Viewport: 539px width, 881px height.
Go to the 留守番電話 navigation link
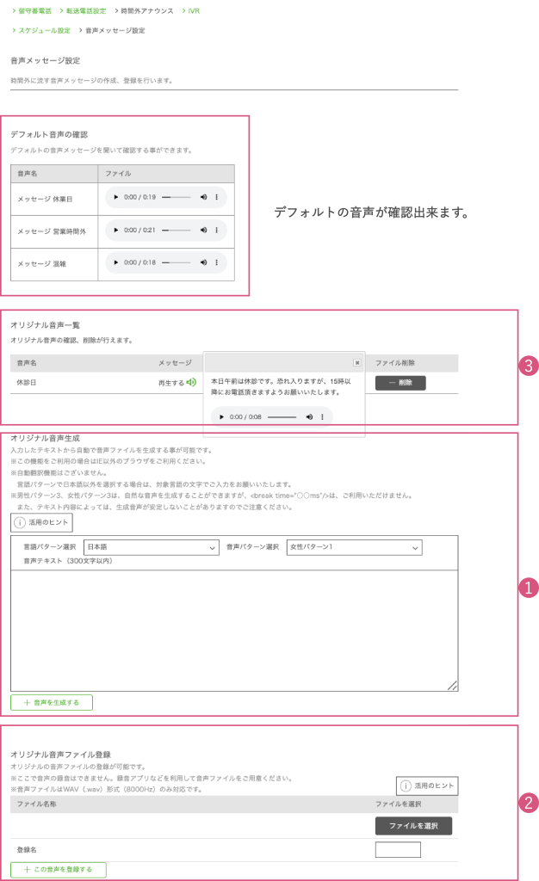click(34, 10)
